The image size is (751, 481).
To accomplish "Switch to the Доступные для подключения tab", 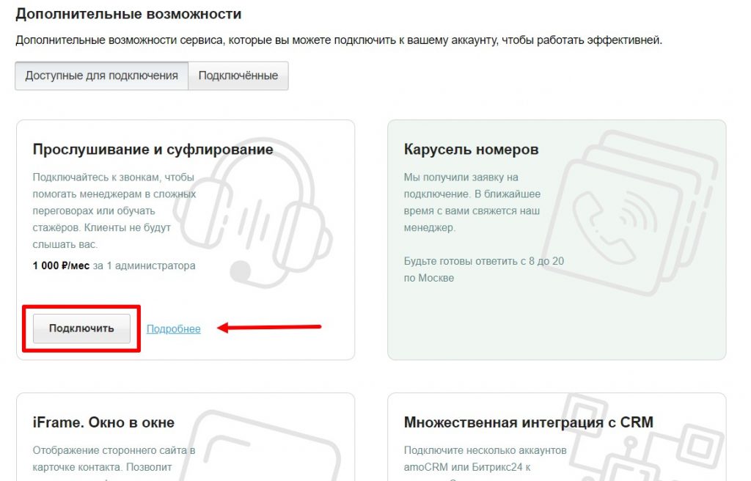I will [101, 76].
